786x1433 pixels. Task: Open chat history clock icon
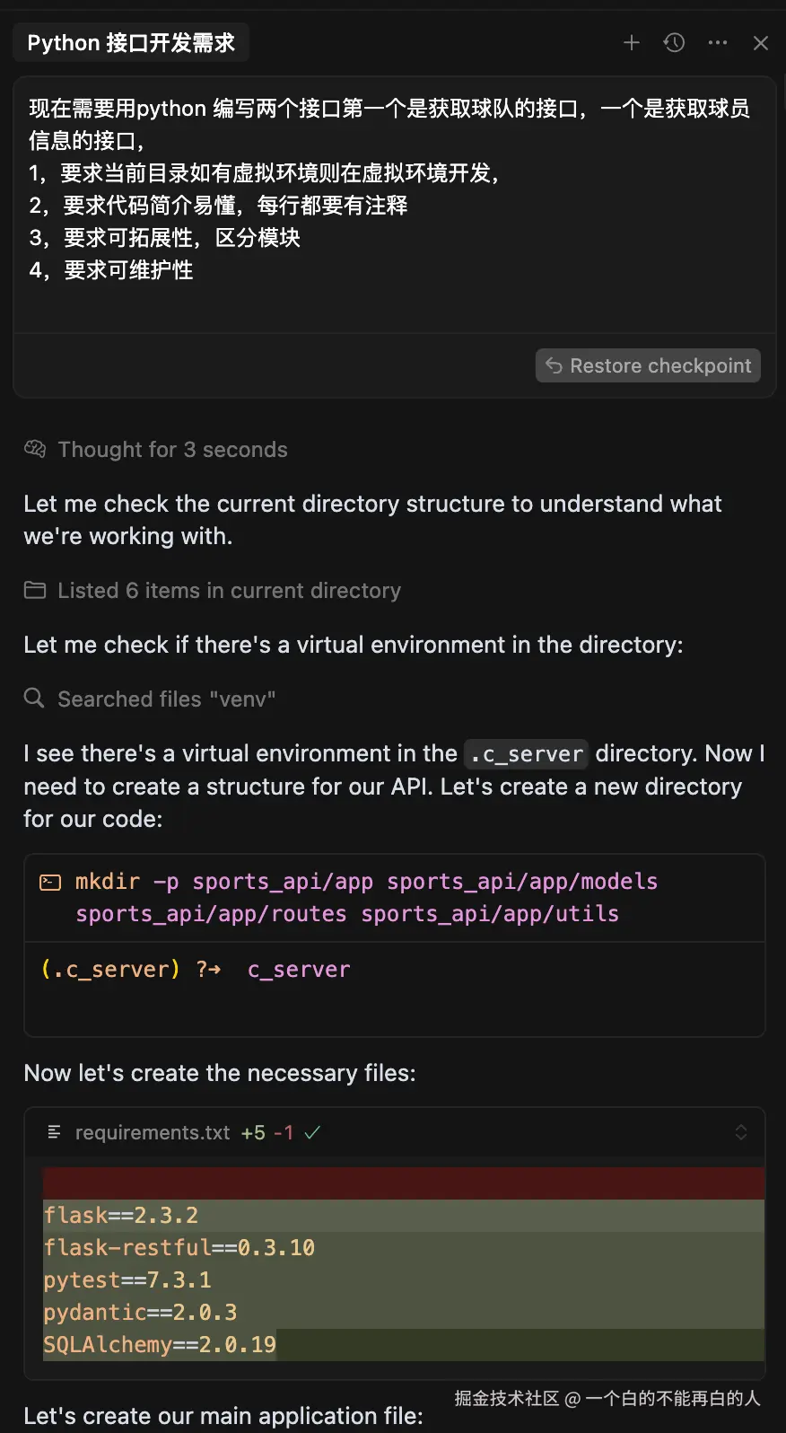tap(675, 43)
